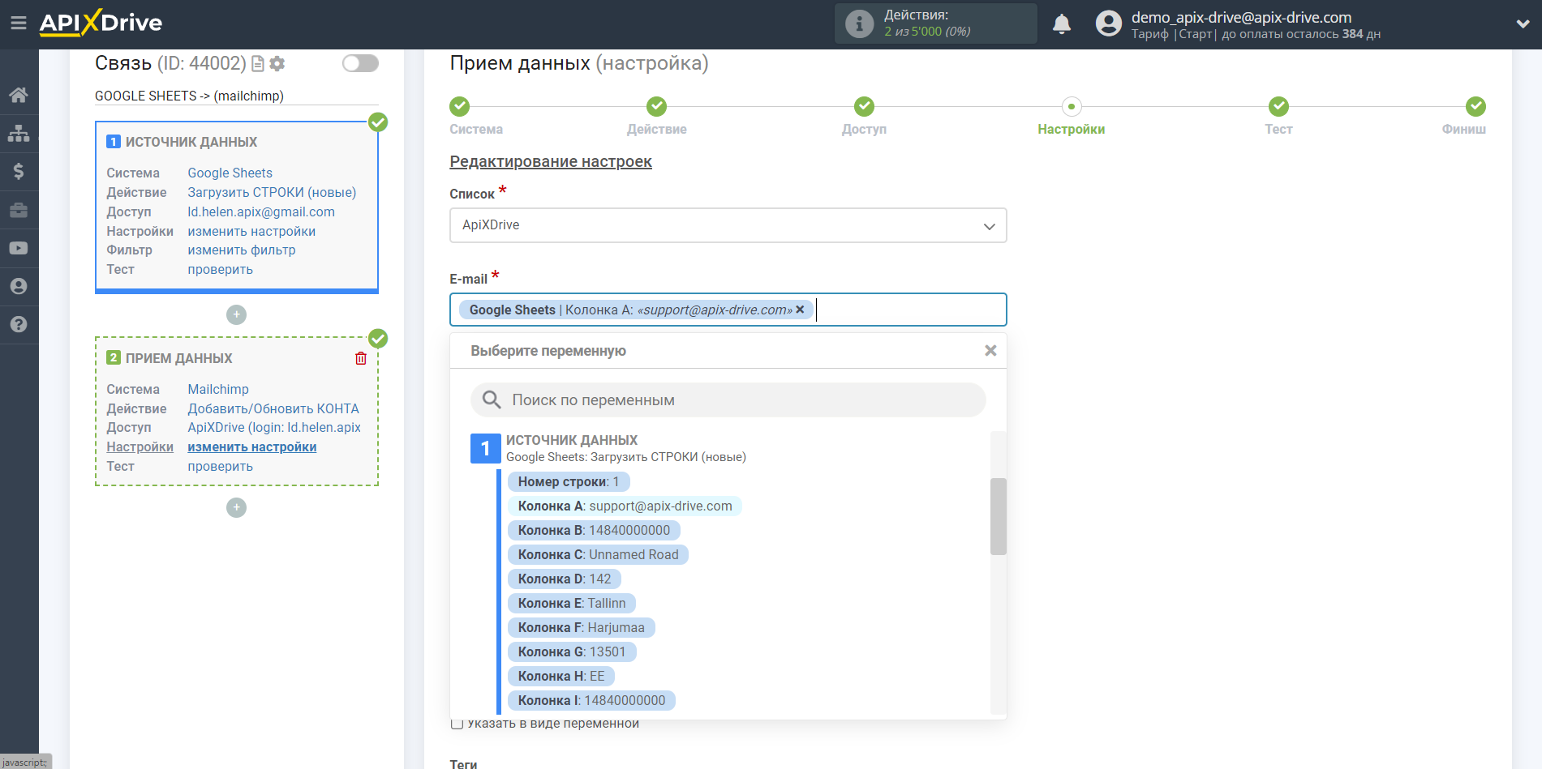Open 'ApiXDrive (login: ld.helen.apix' access link

(x=274, y=427)
